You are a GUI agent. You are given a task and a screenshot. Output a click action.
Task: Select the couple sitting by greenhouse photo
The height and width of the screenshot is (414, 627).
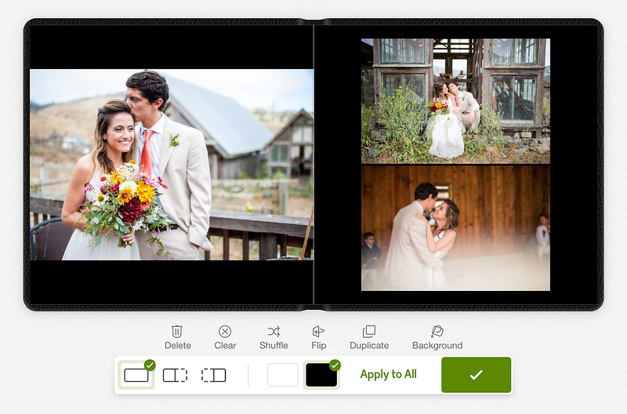[x=455, y=100]
